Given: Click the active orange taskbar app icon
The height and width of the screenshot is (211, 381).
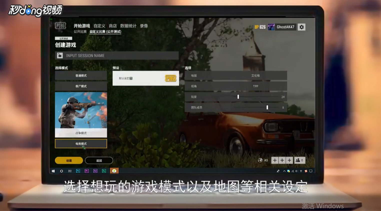Looking at the screenshot, I should [114, 171].
